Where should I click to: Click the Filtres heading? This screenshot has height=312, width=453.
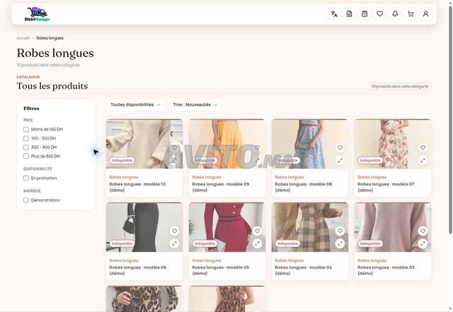31,108
